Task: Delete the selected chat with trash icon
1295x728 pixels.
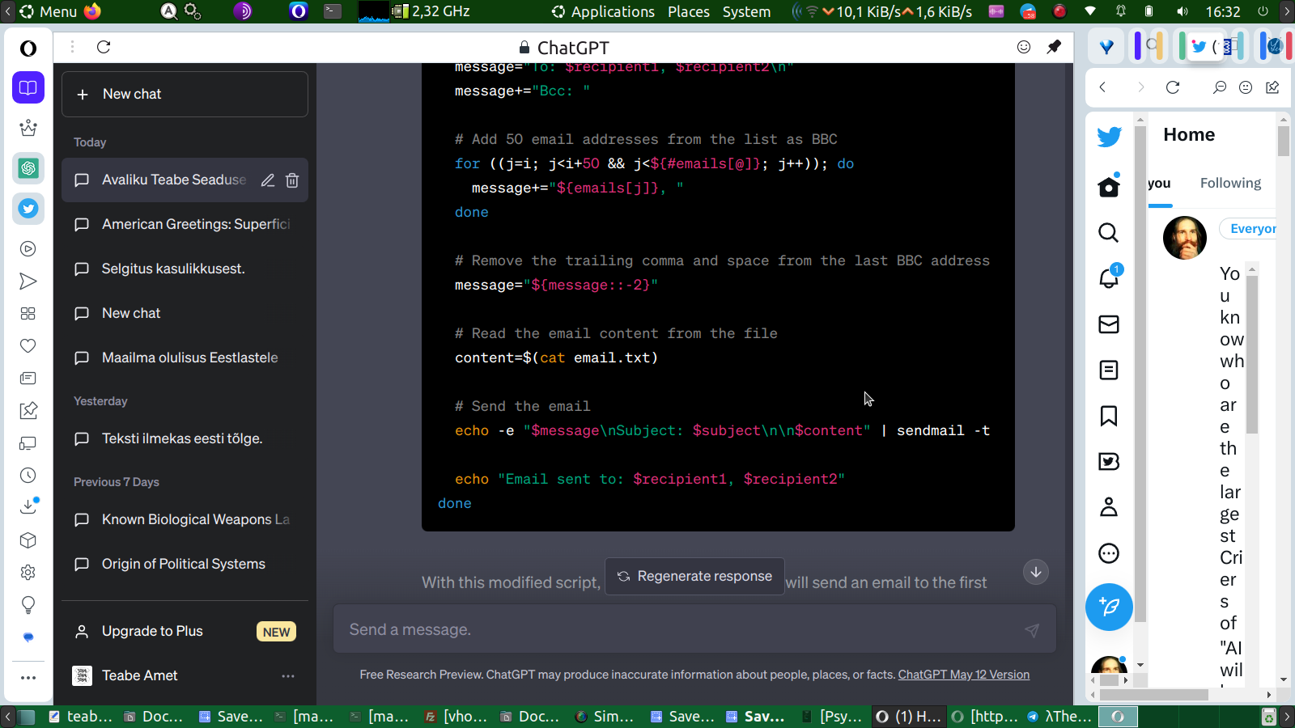Action: point(292,180)
